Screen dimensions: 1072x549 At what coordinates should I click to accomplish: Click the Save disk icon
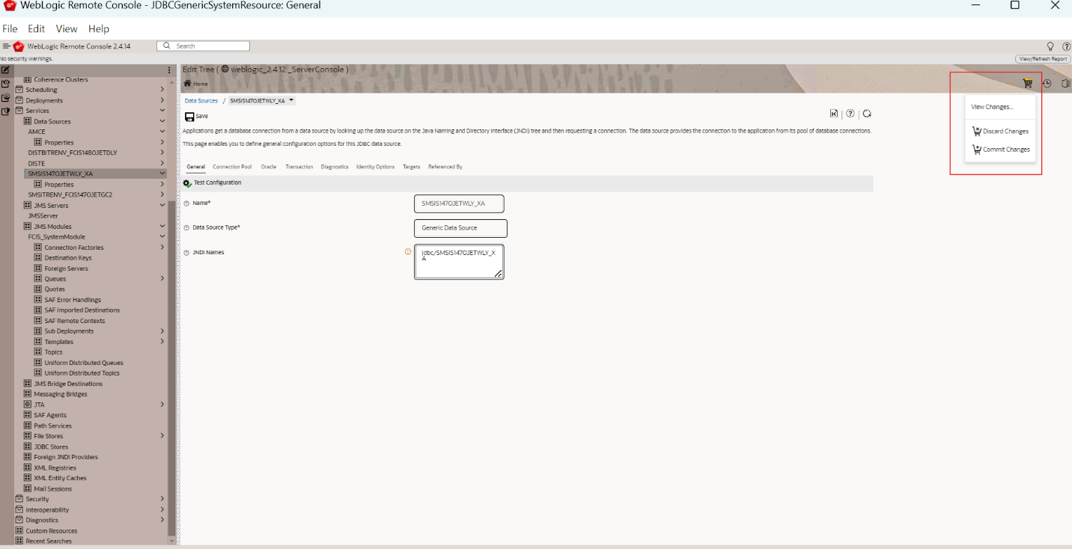tap(189, 117)
